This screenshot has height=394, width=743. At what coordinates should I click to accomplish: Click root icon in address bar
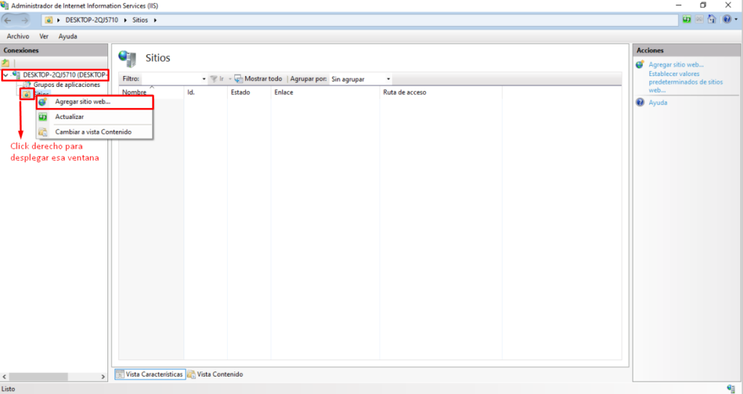tap(49, 20)
